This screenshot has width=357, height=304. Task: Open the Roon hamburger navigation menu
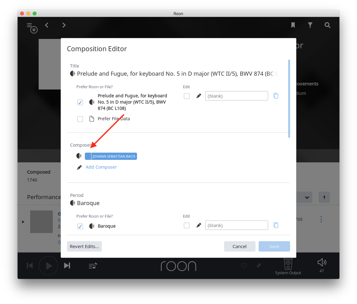pyautogui.click(x=29, y=25)
